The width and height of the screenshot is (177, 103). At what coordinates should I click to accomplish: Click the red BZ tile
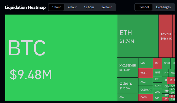(157, 63)
